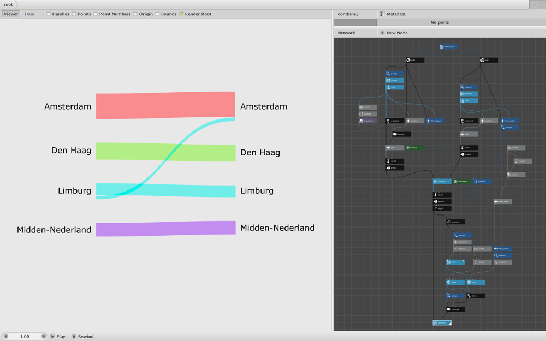Select the filter_data2 node
This screenshot has width=546, height=341.
tap(509, 121)
